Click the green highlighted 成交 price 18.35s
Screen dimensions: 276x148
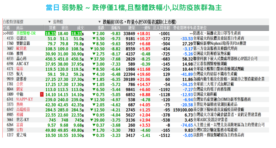(x=77, y=34)
